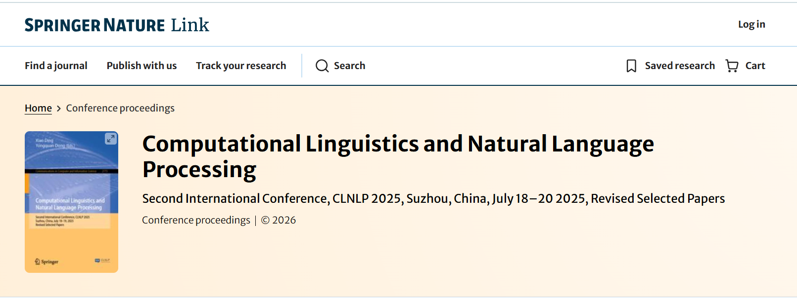
Task: Open the Publish with us menu
Action: (141, 66)
